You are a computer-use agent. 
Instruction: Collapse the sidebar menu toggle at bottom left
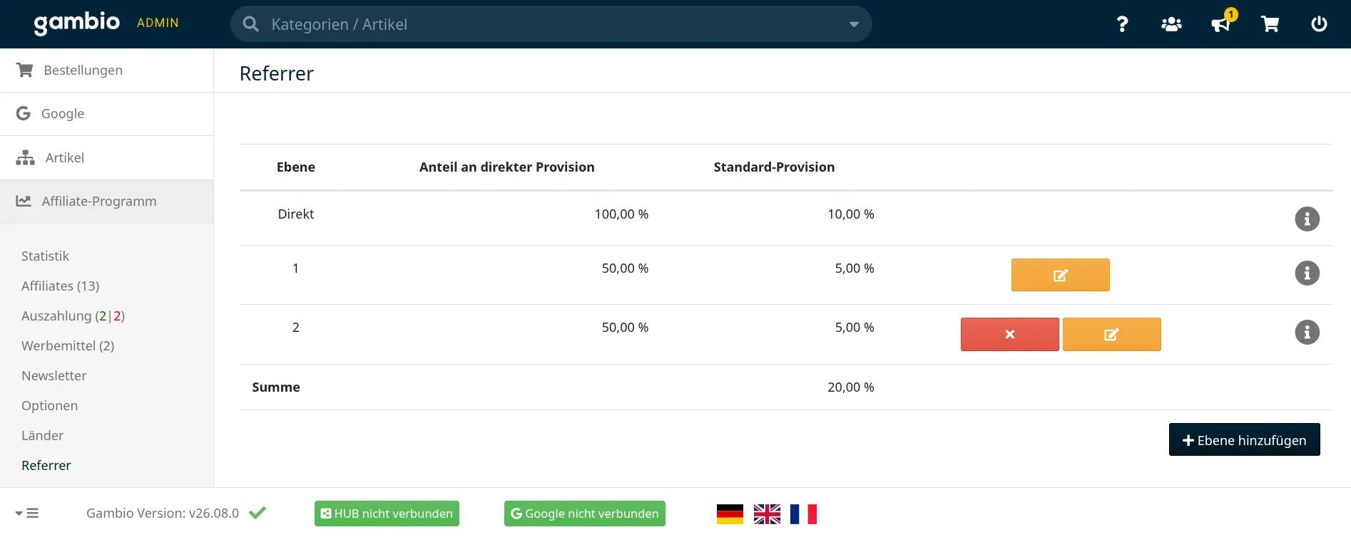[x=26, y=513]
